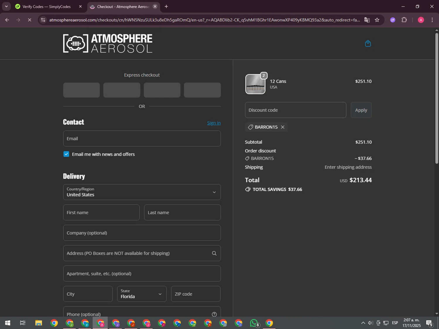
Task: Show hidden system tray icons
Action: (x=363, y=323)
